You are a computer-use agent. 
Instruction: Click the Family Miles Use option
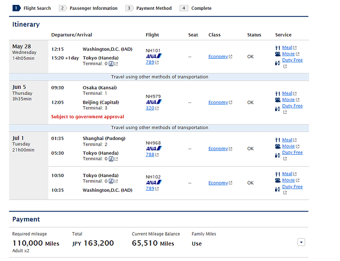coord(196,244)
